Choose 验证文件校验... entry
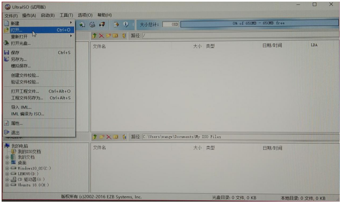 39,82
